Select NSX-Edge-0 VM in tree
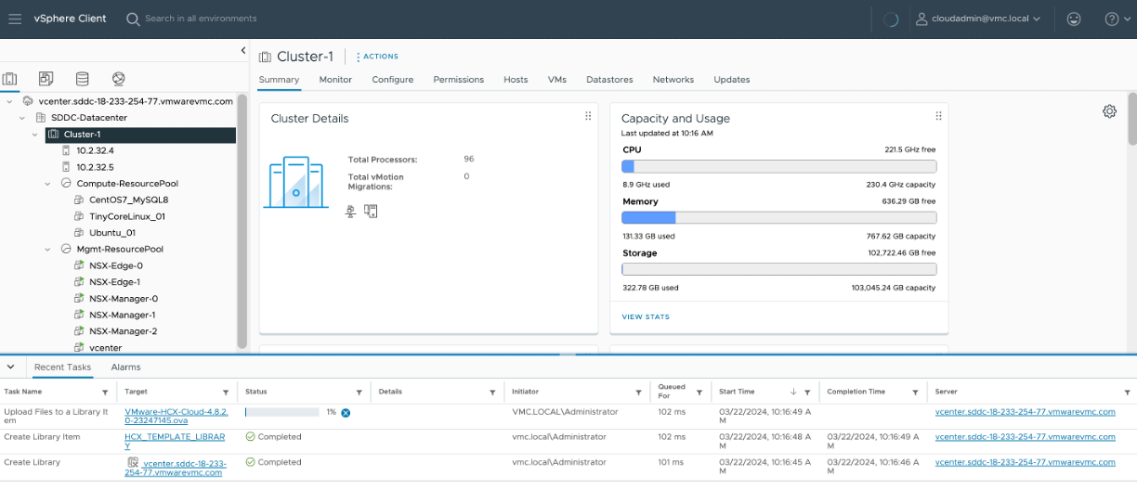This screenshot has width=1137, height=490. point(116,265)
